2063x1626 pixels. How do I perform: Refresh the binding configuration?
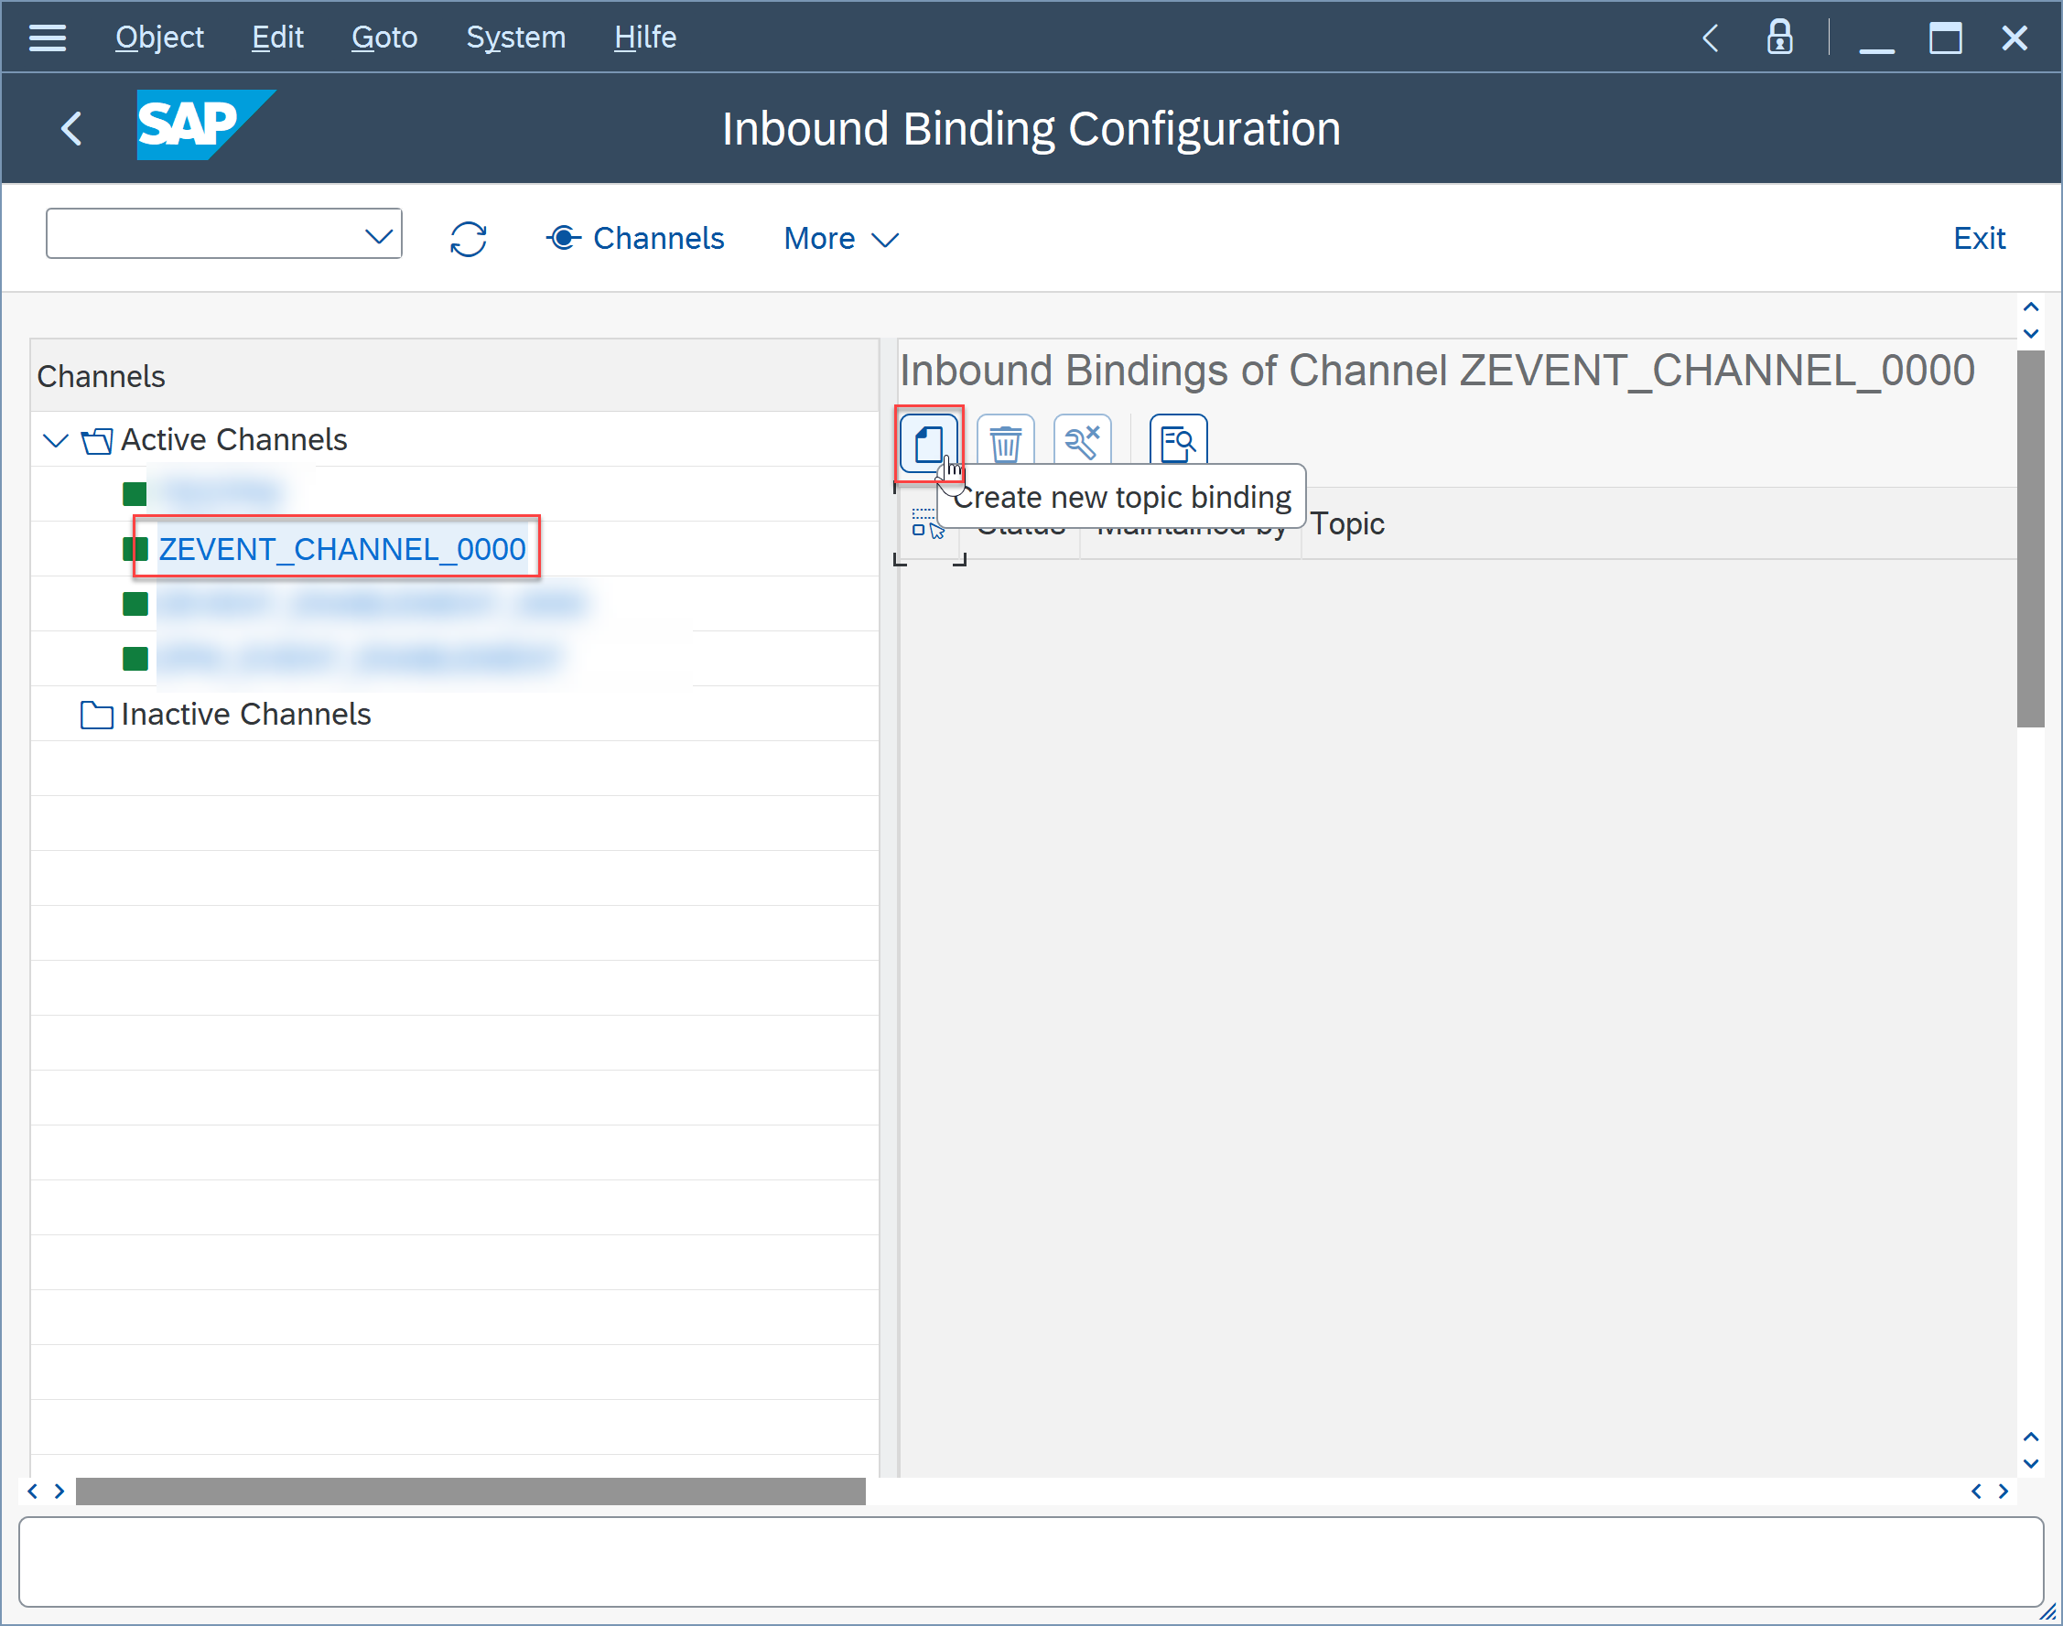469,238
